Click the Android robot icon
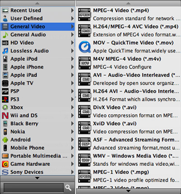Image resolution: width=181 pixels, height=194 pixels. point(5,140)
